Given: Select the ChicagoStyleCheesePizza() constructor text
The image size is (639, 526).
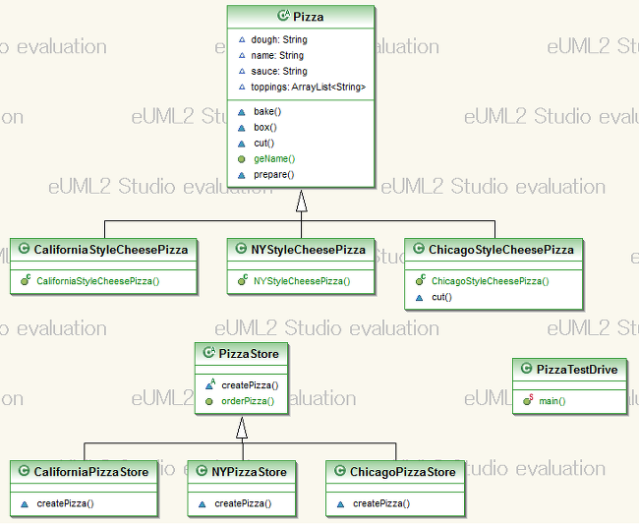Looking at the screenshot, I should click(491, 281).
